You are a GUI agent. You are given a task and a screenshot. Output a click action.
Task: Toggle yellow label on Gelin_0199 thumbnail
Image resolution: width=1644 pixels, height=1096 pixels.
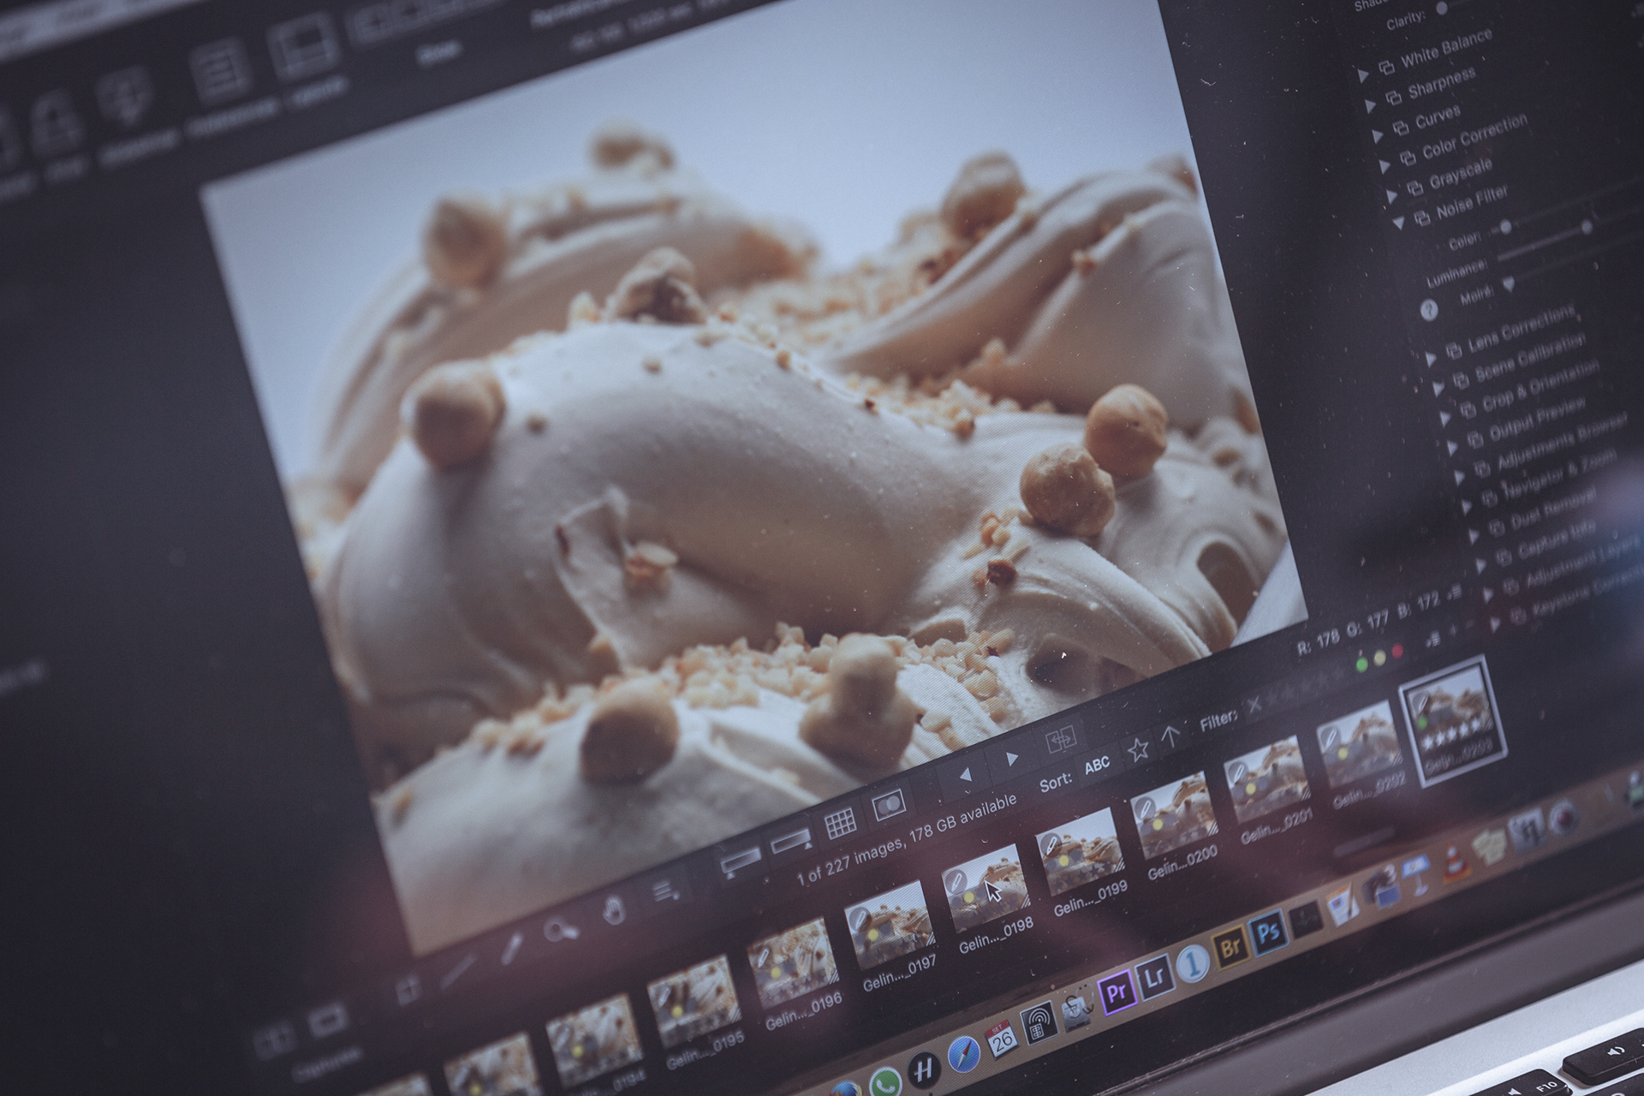(1063, 860)
